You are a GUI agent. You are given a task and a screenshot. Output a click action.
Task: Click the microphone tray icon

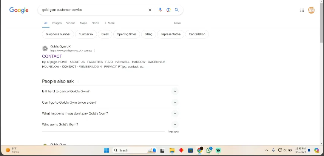click(273, 150)
